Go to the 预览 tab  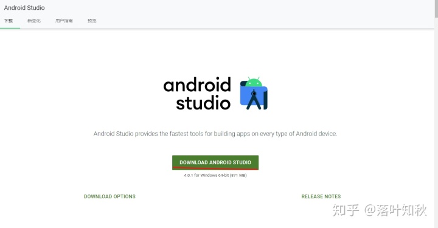pos(92,21)
